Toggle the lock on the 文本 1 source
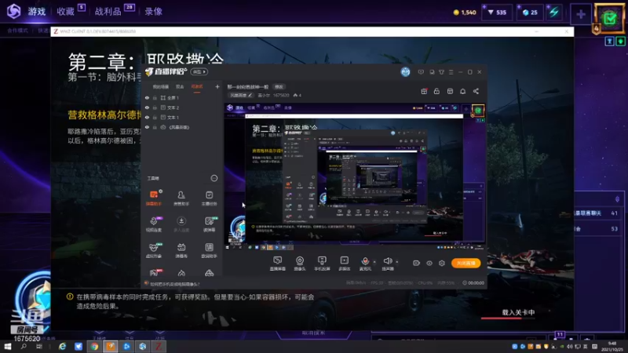 155,117
